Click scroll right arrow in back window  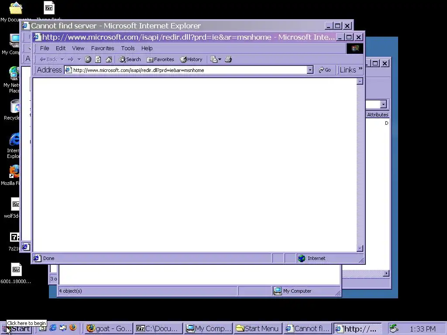click(386, 273)
